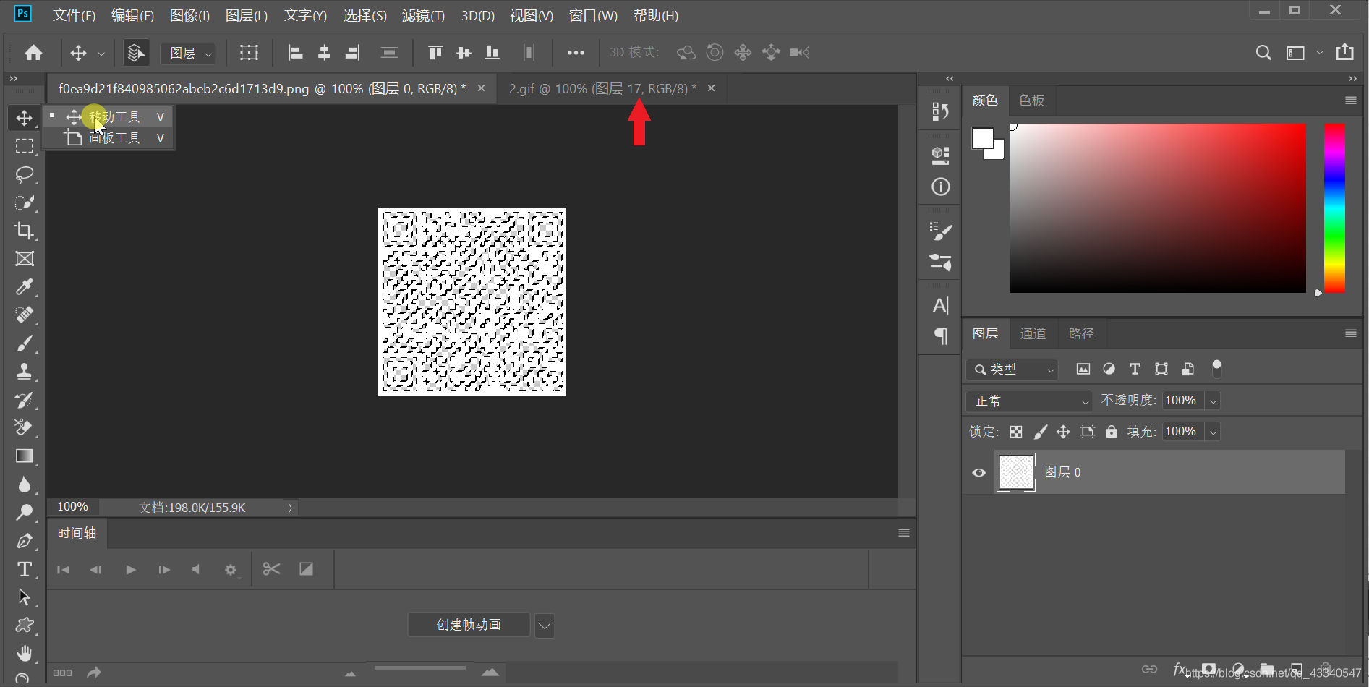Select the Dodge tool
This screenshot has height=687, width=1369.
tap(25, 512)
